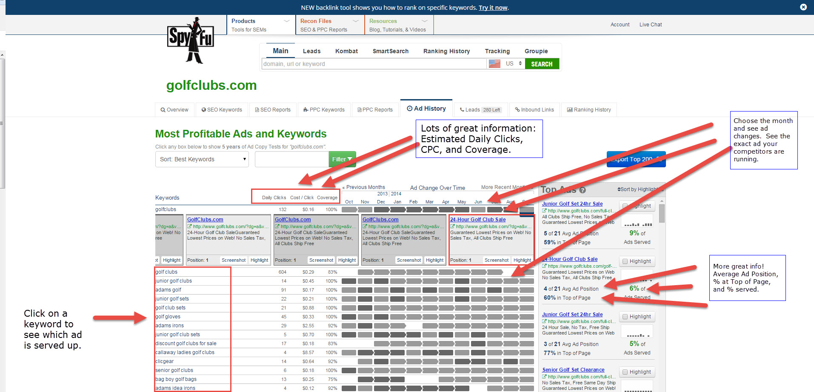This screenshot has height=392, width=814.
Task: Click the Top Ads help question-mark icon
Action: [583, 190]
